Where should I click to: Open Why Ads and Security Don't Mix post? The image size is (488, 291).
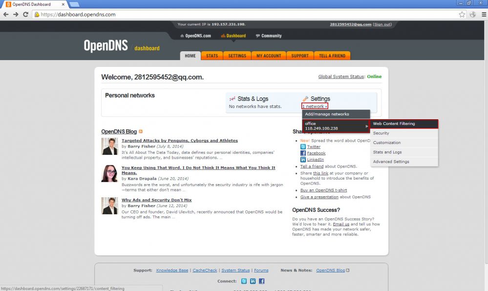point(156,200)
